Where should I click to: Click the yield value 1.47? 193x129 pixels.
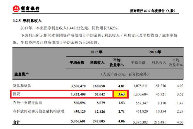tap(180, 103)
